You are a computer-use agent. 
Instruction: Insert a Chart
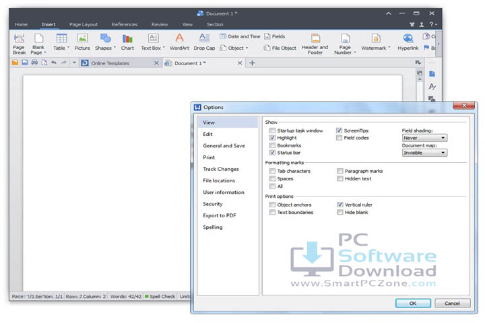127,42
